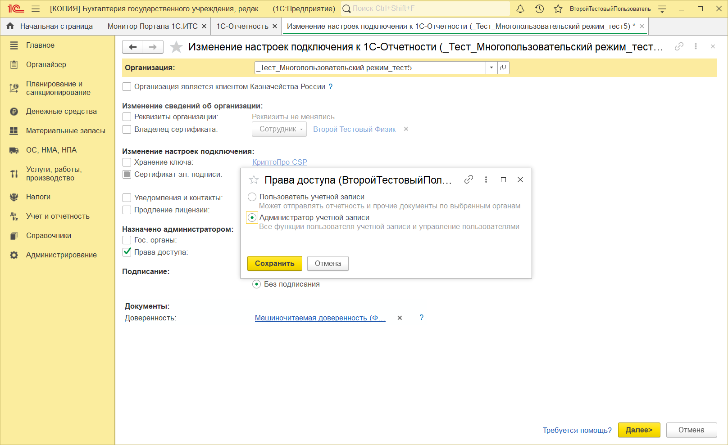Viewport: 728px width, 445px height.
Task: Open form's more actions menu
Action: (x=696, y=46)
